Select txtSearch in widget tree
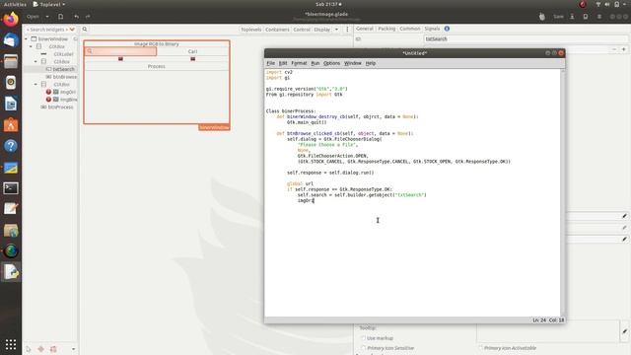Viewport: 631px width, 355px height. coord(63,69)
